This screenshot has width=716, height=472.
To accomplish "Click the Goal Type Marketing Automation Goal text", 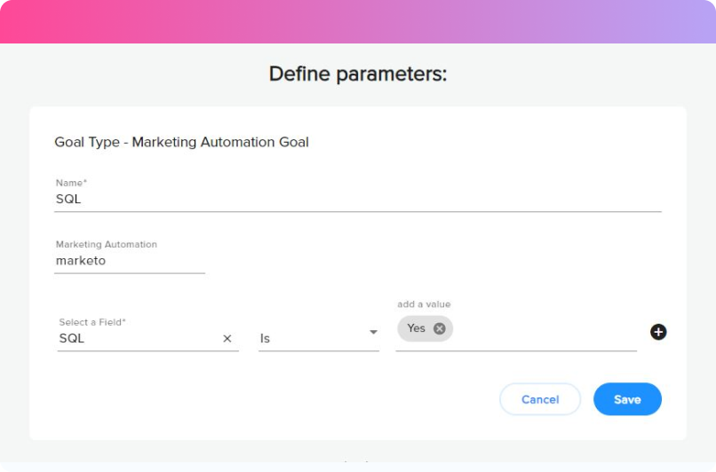I will click(181, 142).
